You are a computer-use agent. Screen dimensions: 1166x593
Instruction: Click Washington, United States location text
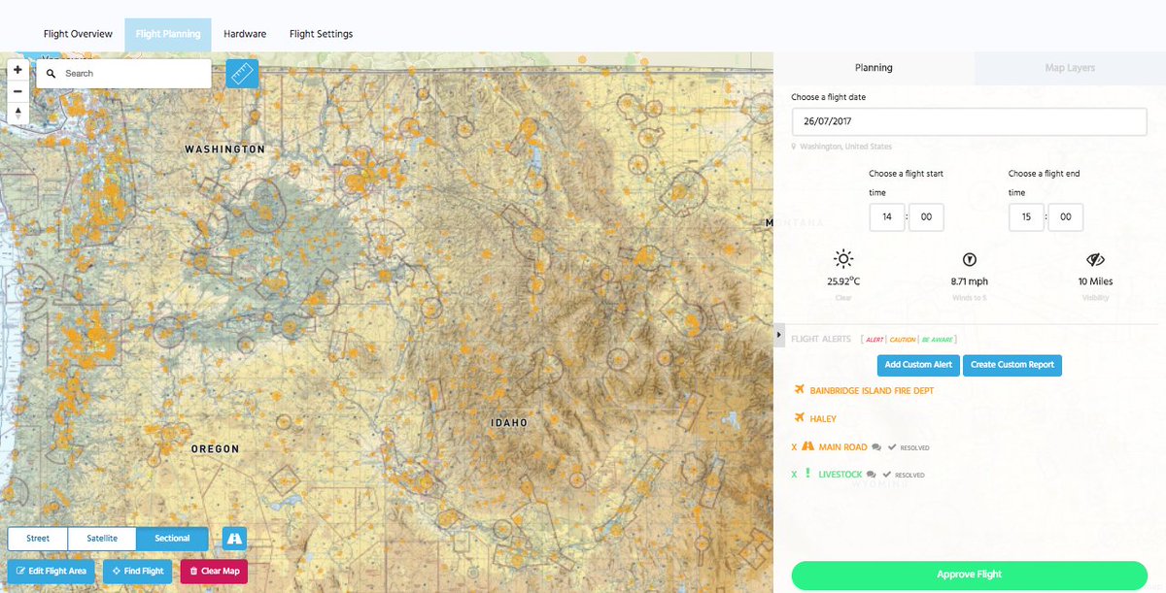coord(845,147)
